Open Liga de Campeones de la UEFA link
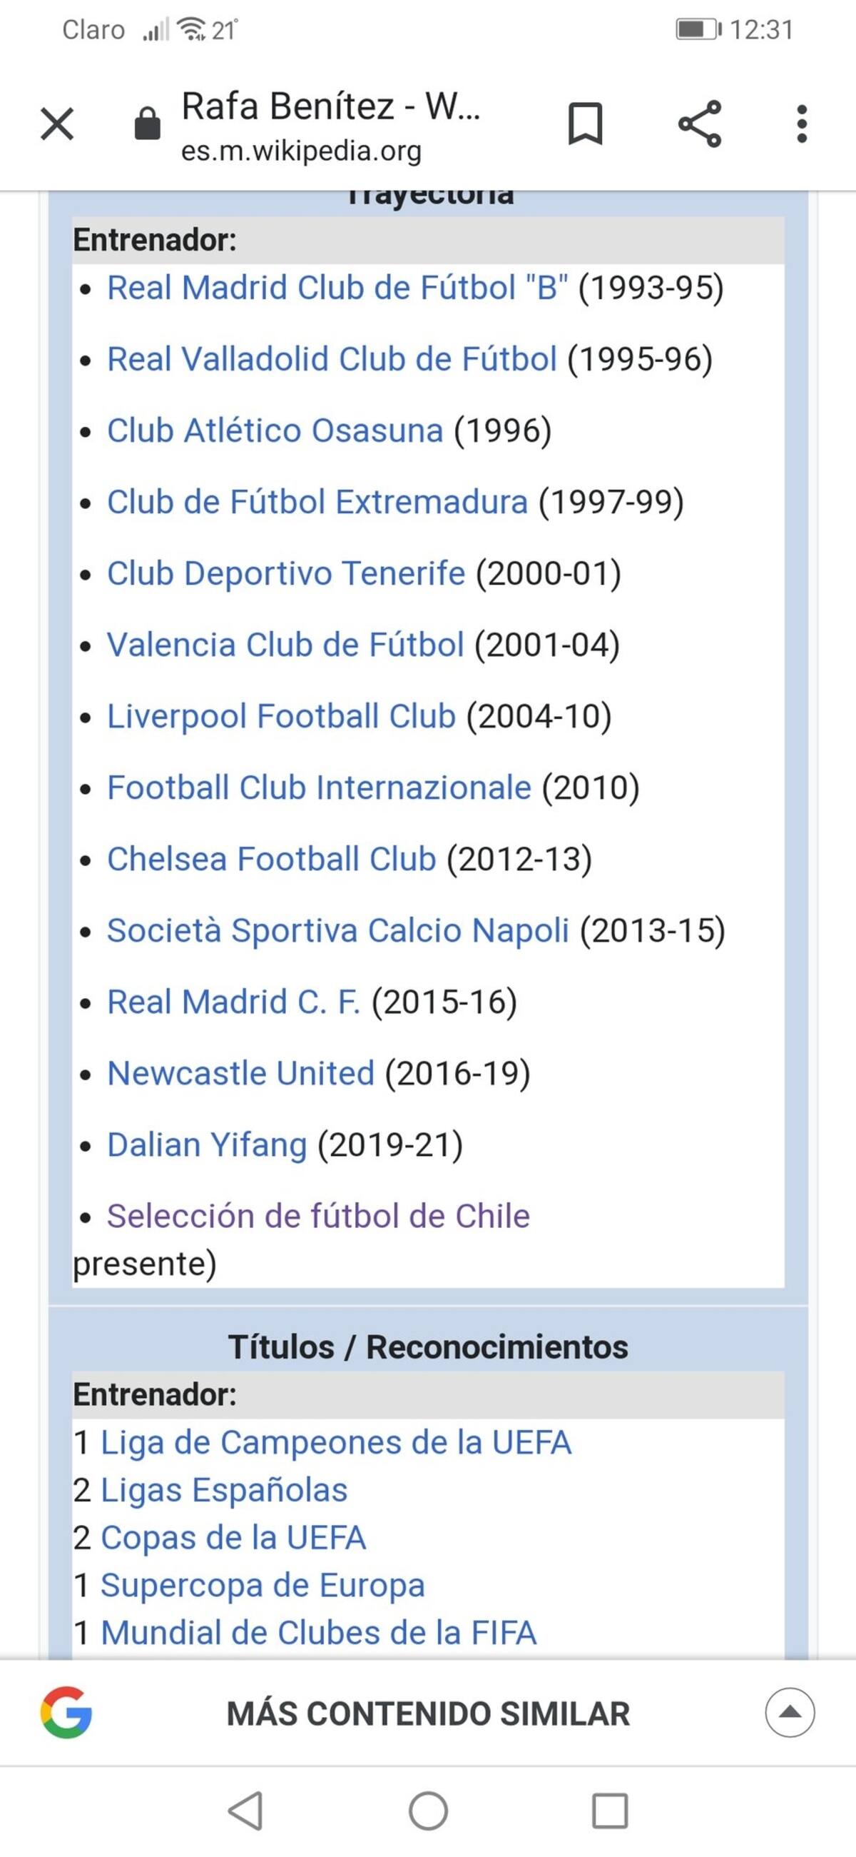 pyautogui.click(x=336, y=1442)
